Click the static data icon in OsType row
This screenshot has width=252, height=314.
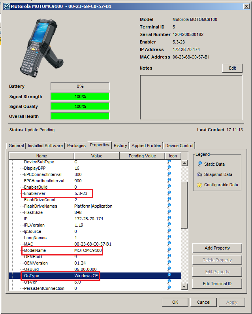[169, 276]
